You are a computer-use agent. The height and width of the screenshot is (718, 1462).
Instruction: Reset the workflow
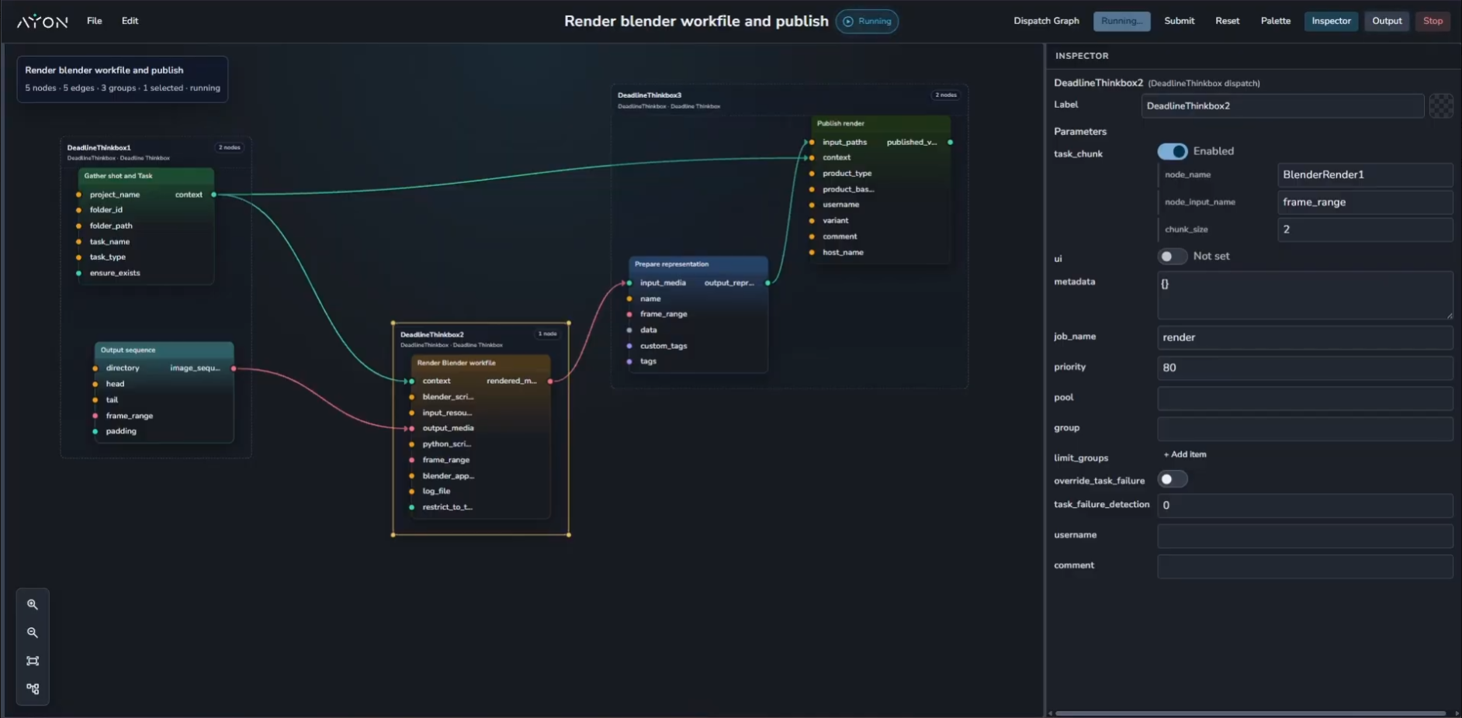(x=1227, y=21)
